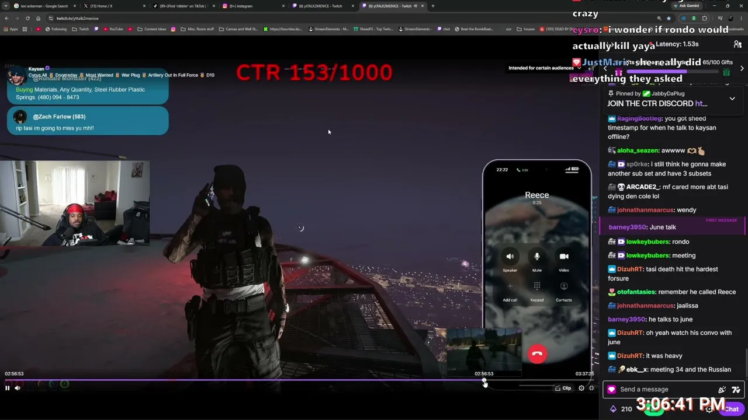Image resolution: width=748 pixels, height=420 pixels.
Task: Mute the Twitch player volume
Action: coord(18,388)
